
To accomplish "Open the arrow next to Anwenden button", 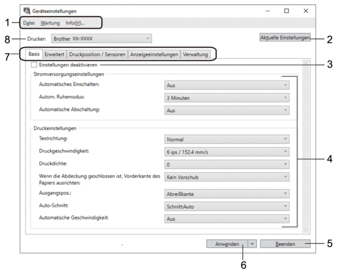I will (x=252, y=244).
